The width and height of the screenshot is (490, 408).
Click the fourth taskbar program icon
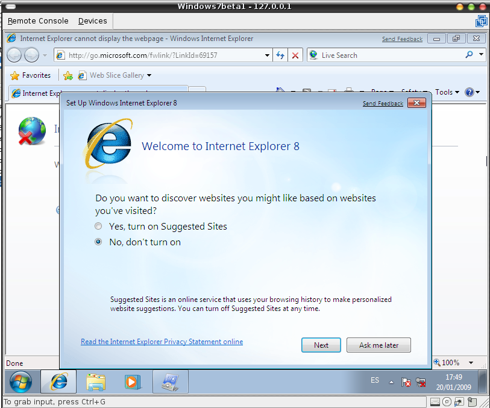tap(171, 381)
